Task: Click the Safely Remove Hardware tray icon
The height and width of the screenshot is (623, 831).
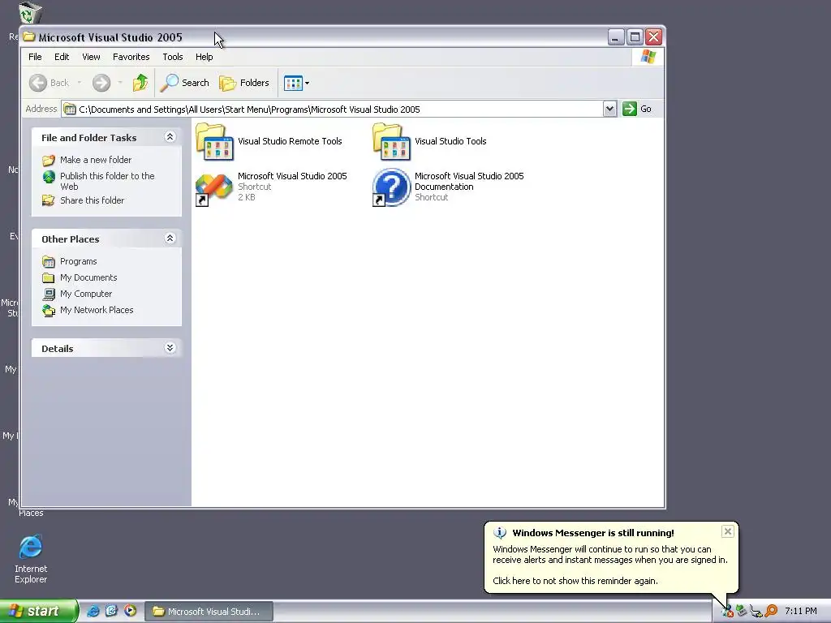Action: (x=742, y=612)
